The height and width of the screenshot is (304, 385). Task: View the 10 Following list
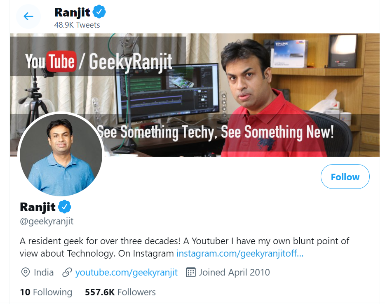[46, 292]
